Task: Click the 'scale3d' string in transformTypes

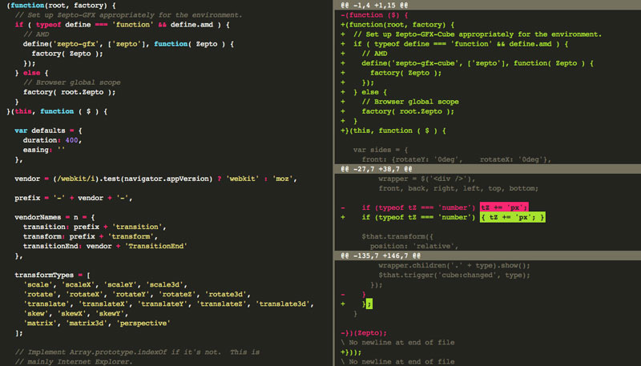Action: click(167, 285)
